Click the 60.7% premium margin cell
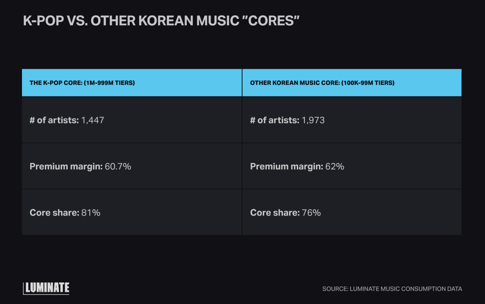 point(132,167)
